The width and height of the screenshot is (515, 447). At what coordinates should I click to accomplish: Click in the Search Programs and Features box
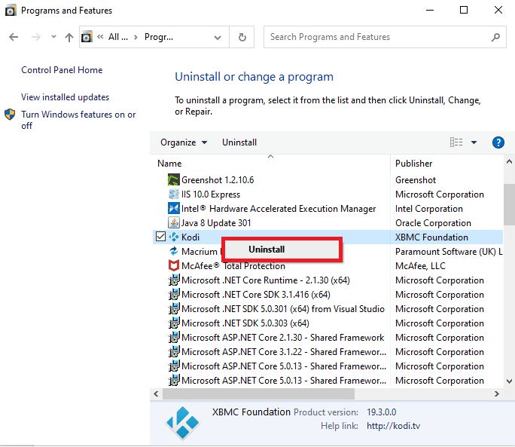pyautogui.click(x=376, y=37)
